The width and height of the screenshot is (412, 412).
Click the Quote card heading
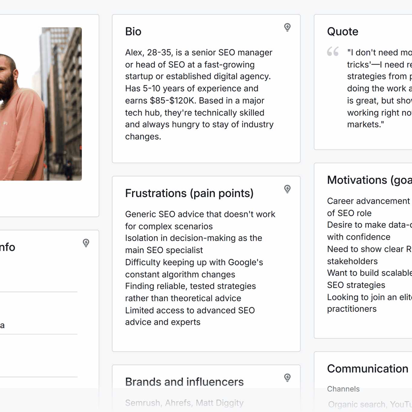343,31
